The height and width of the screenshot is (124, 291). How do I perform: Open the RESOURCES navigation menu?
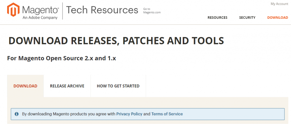coord(217,18)
